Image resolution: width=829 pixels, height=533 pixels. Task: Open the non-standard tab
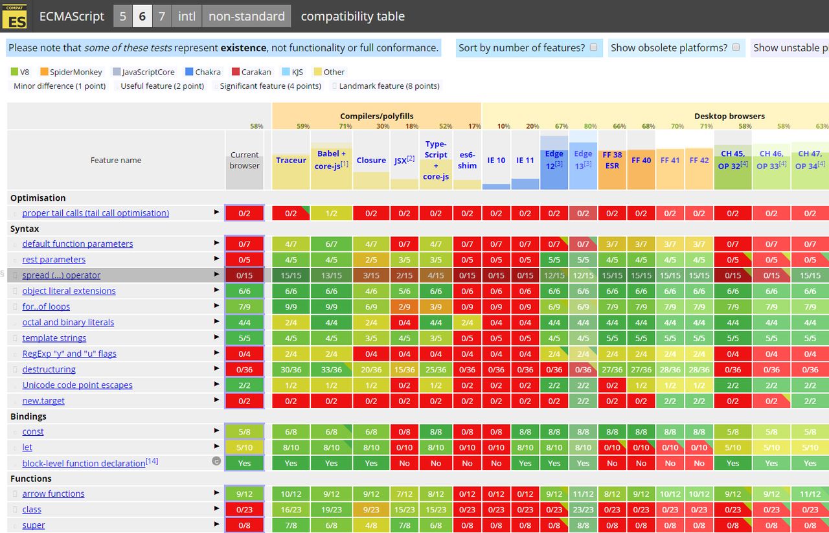click(x=247, y=16)
